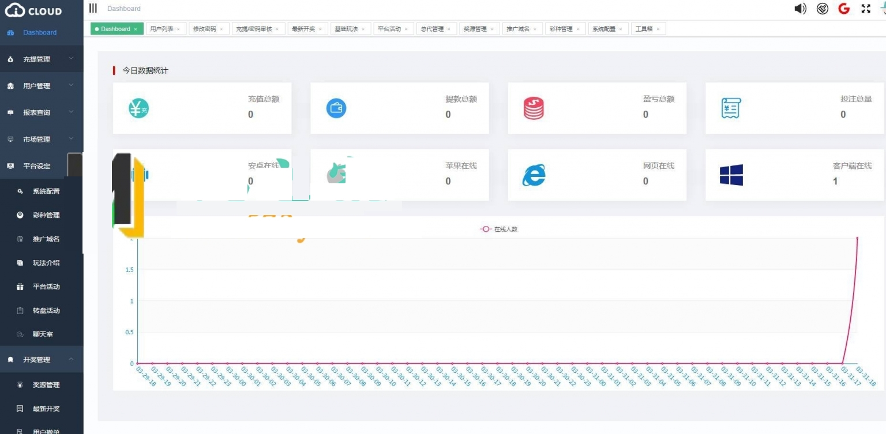Click the 客户端在线 Windows logo icon
The height and width of the screenshot is (434, 886).
pyautogui.click(x=731, y=175)
